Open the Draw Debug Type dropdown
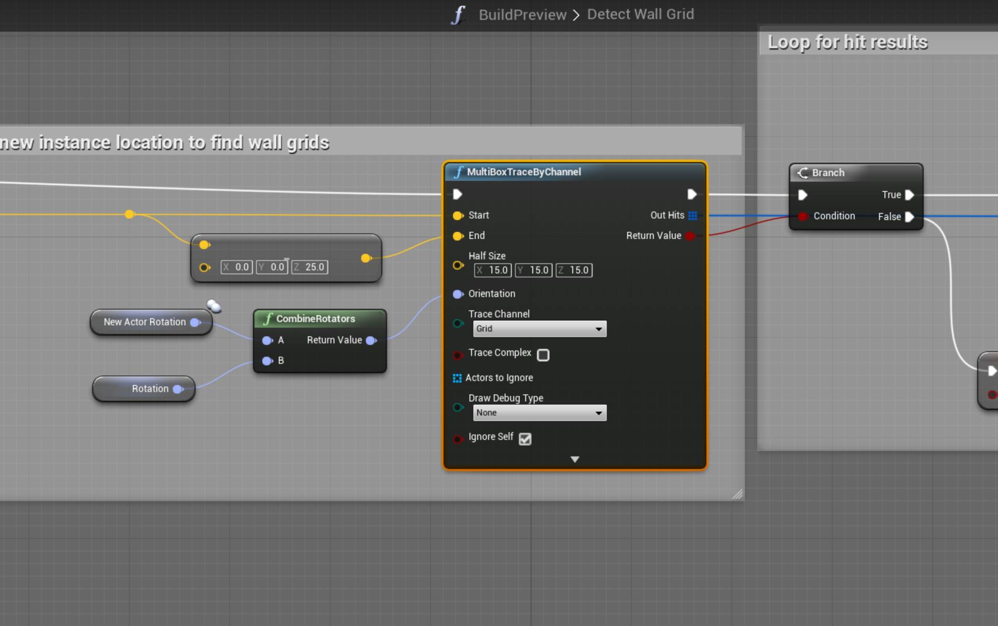Image resolution: width=998 pixels, height=626 pixels. coord(539,413)
